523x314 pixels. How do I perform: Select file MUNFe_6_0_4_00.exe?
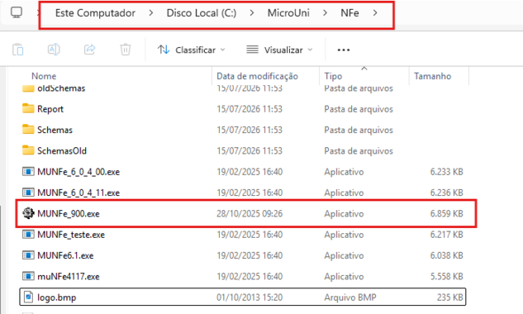78,172
